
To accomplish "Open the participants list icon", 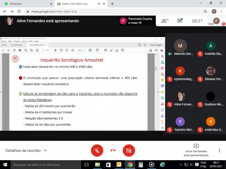I will click(x=165, y=21).
